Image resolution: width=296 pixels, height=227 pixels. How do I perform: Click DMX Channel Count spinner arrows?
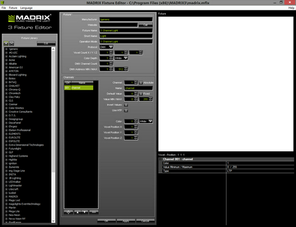111,64
